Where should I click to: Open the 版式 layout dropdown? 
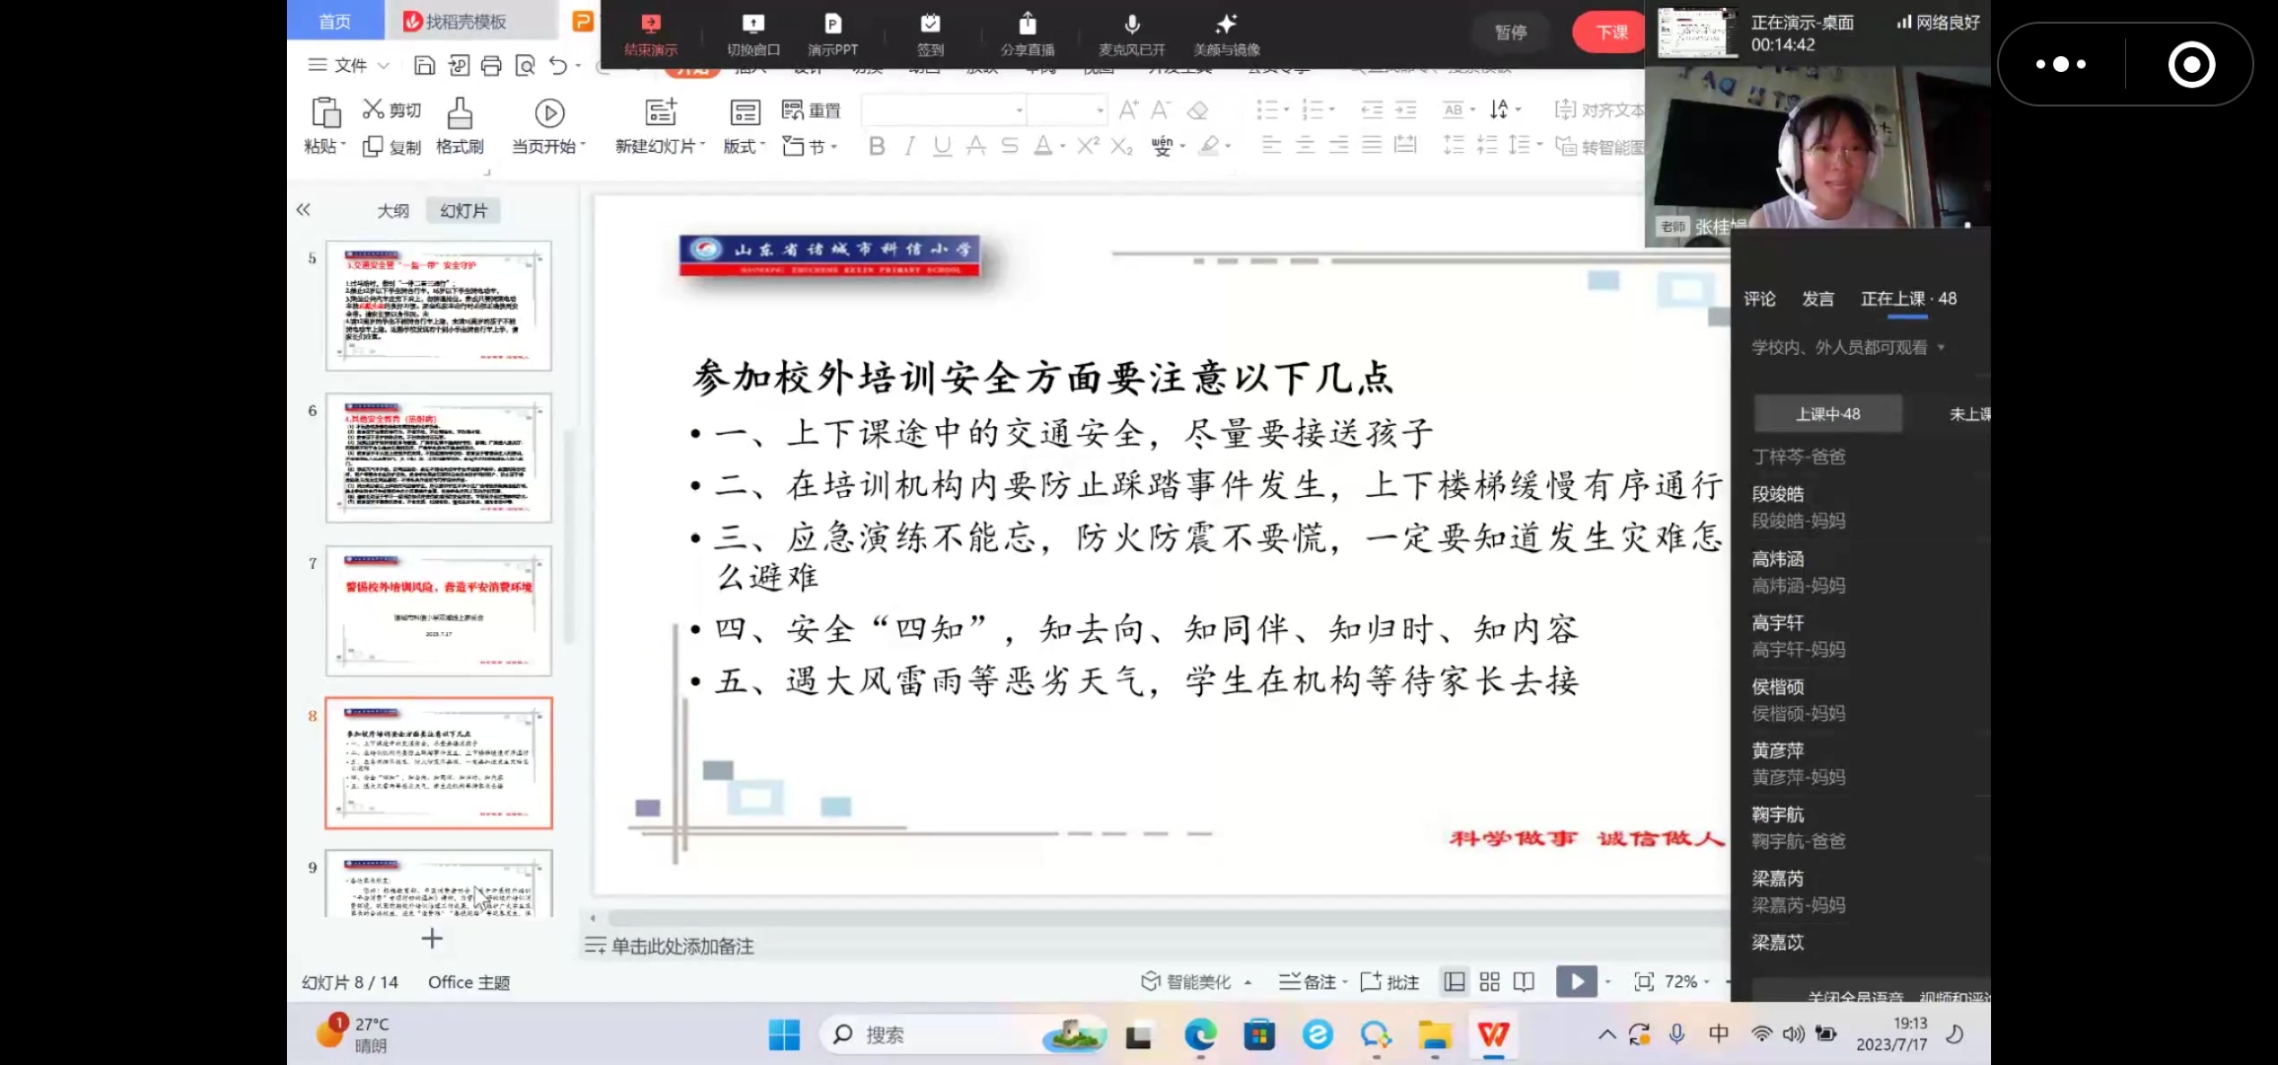coord(745,146)
